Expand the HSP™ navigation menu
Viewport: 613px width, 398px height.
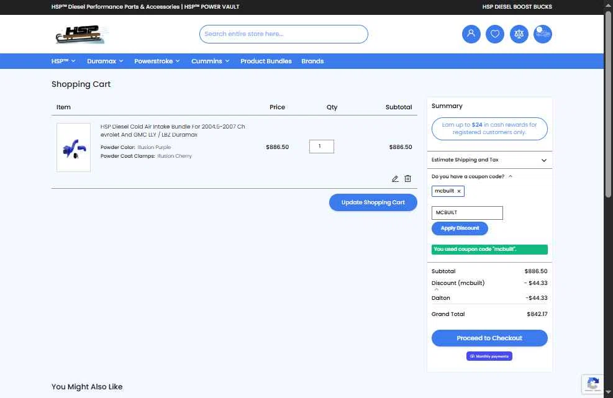tap(63, 61)
